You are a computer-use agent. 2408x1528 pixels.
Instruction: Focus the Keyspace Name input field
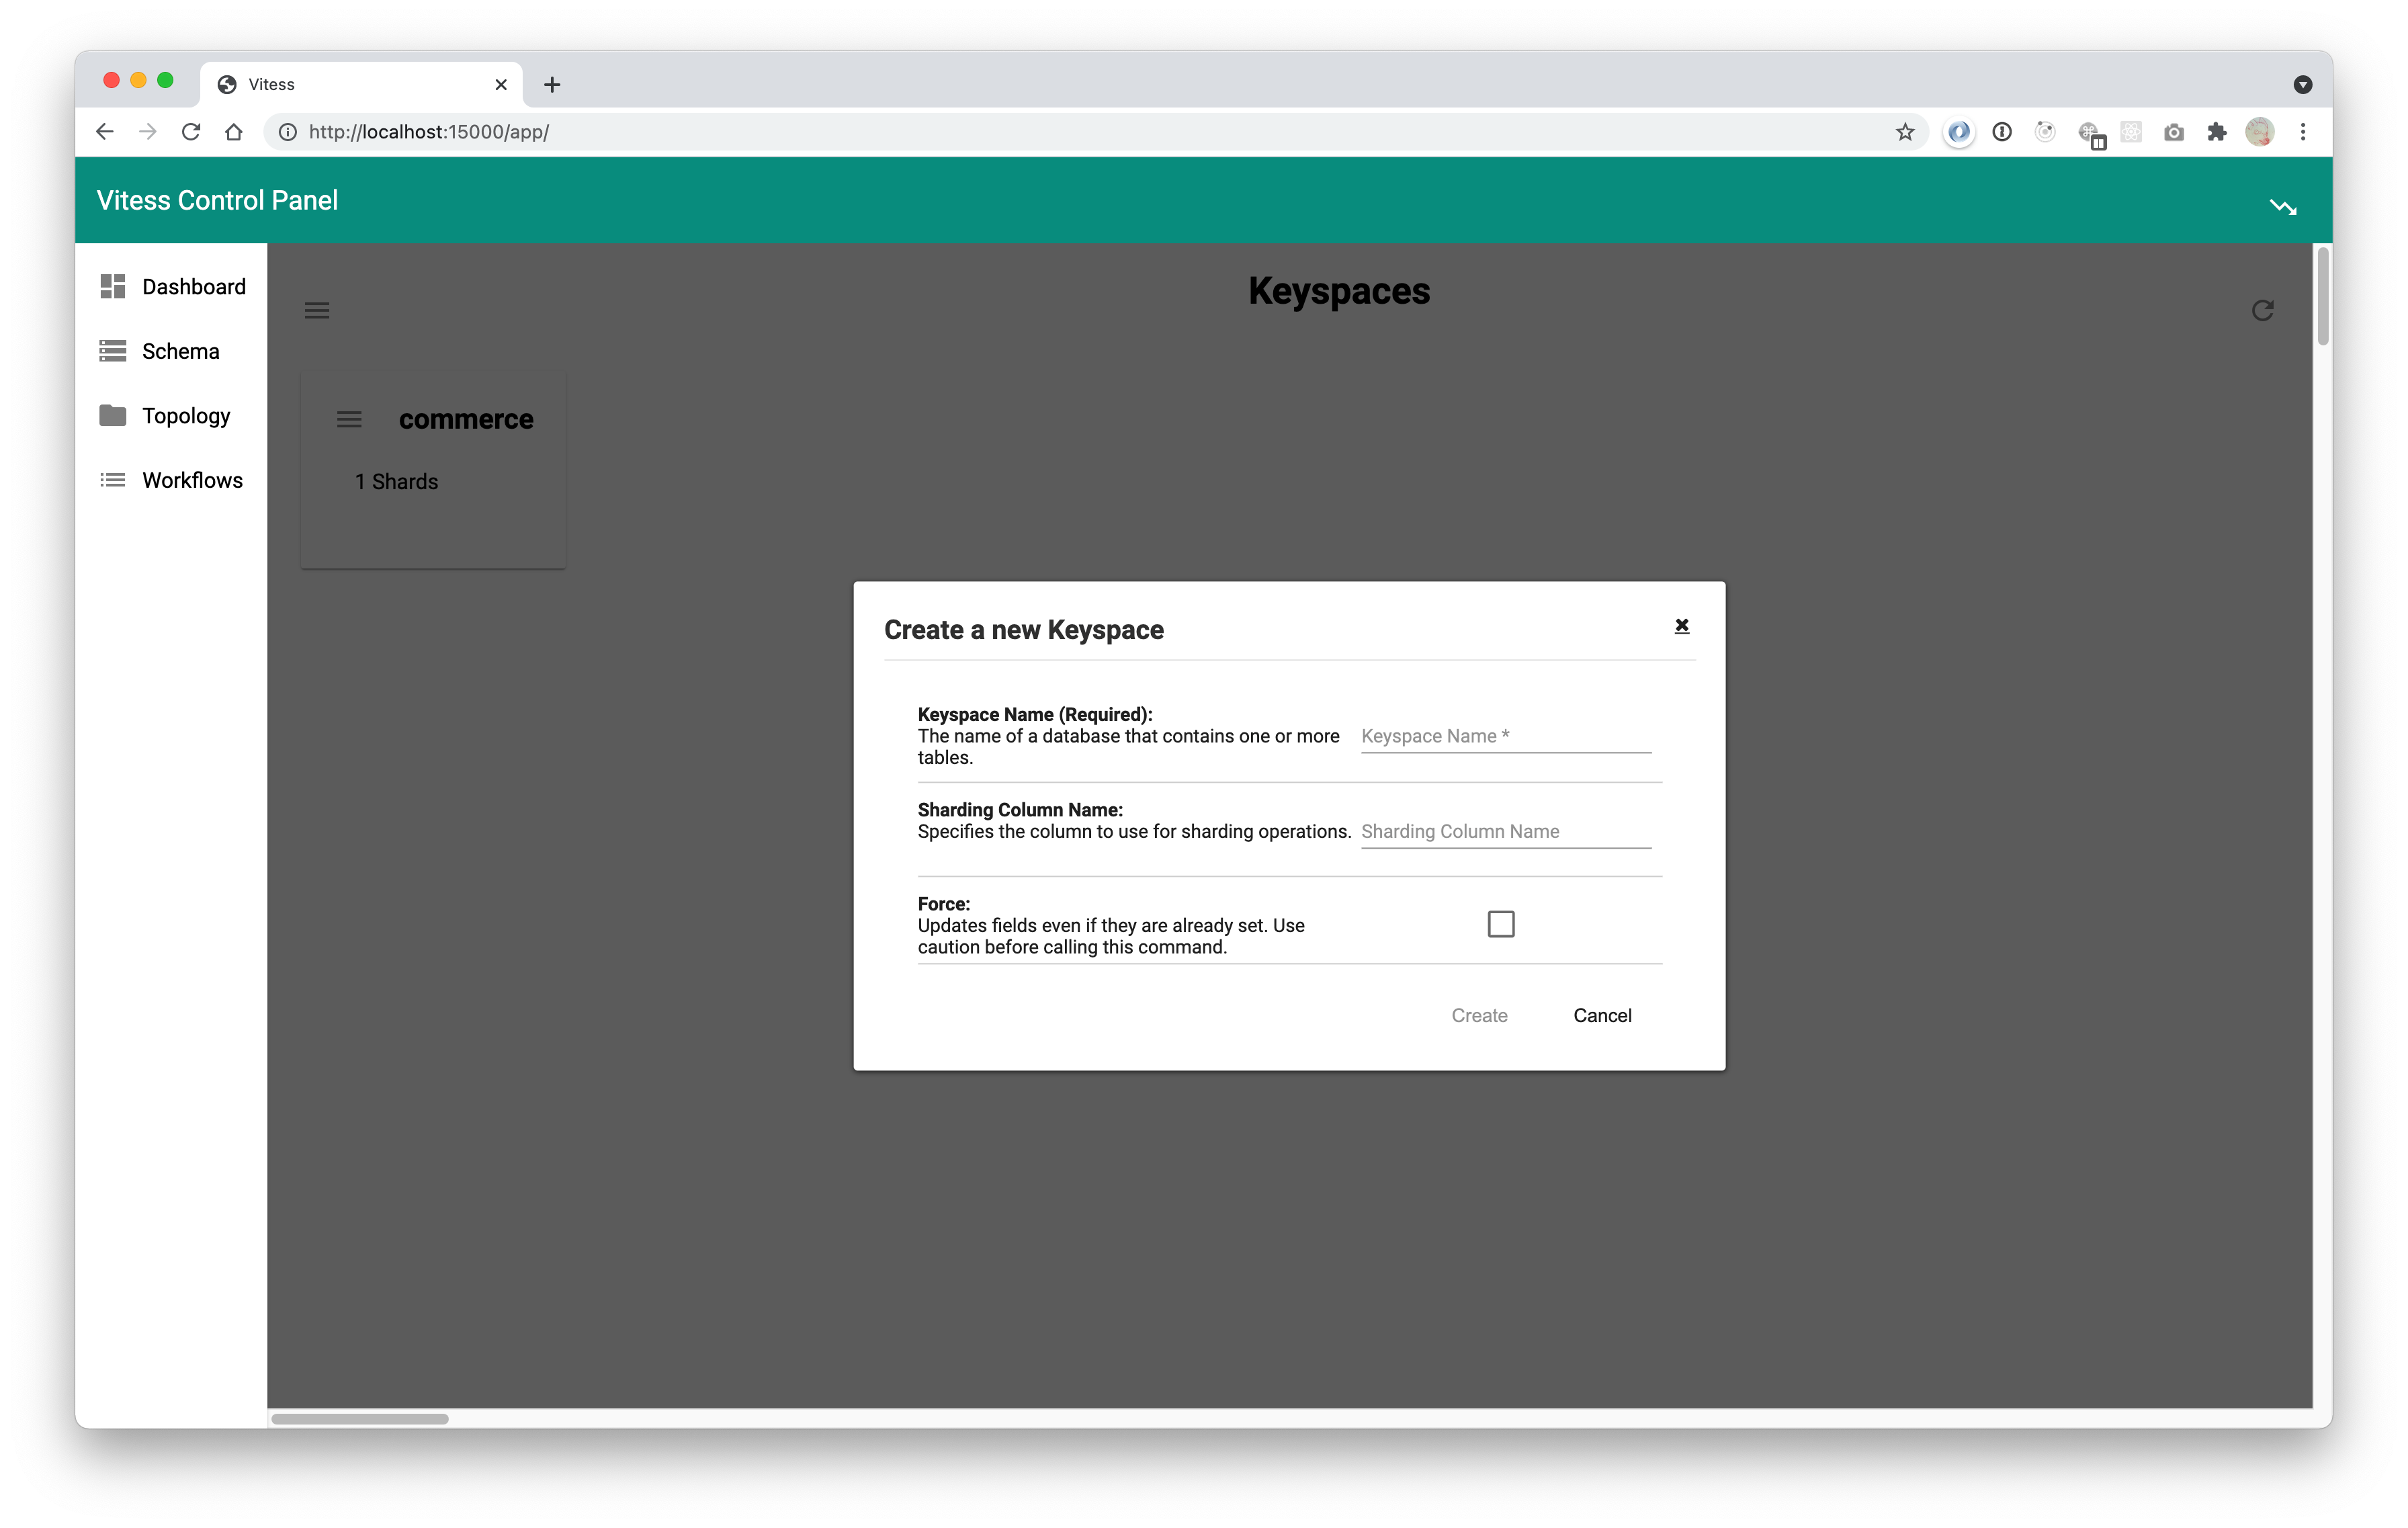point(1506,736)
